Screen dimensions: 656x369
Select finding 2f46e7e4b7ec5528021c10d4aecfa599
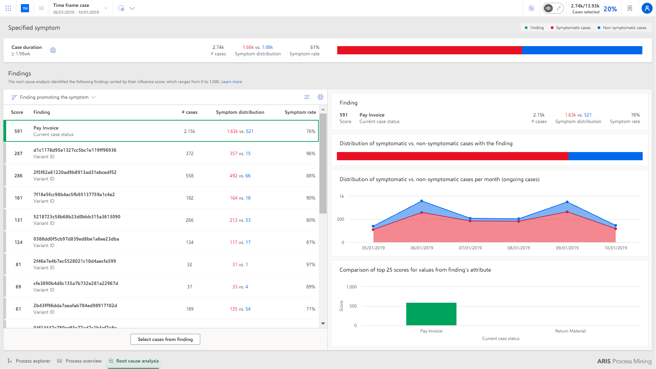coord(161,264)
